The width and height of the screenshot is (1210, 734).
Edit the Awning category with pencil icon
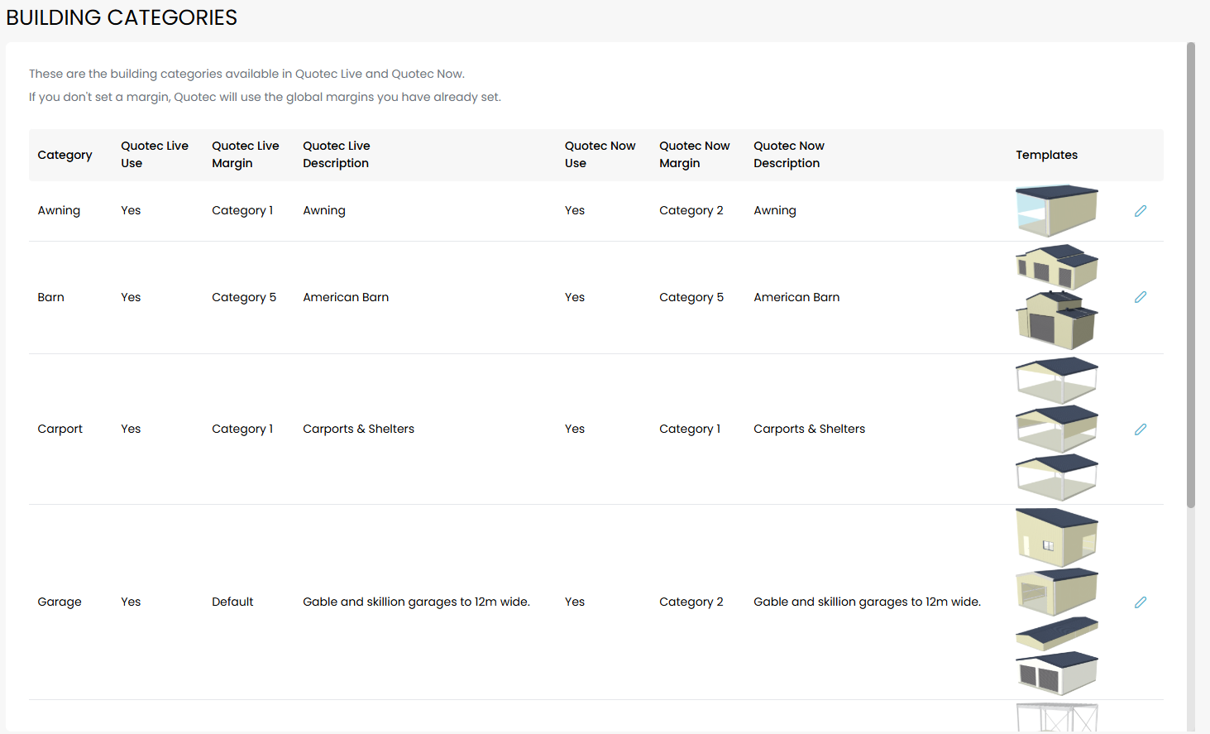(1141, 211)
